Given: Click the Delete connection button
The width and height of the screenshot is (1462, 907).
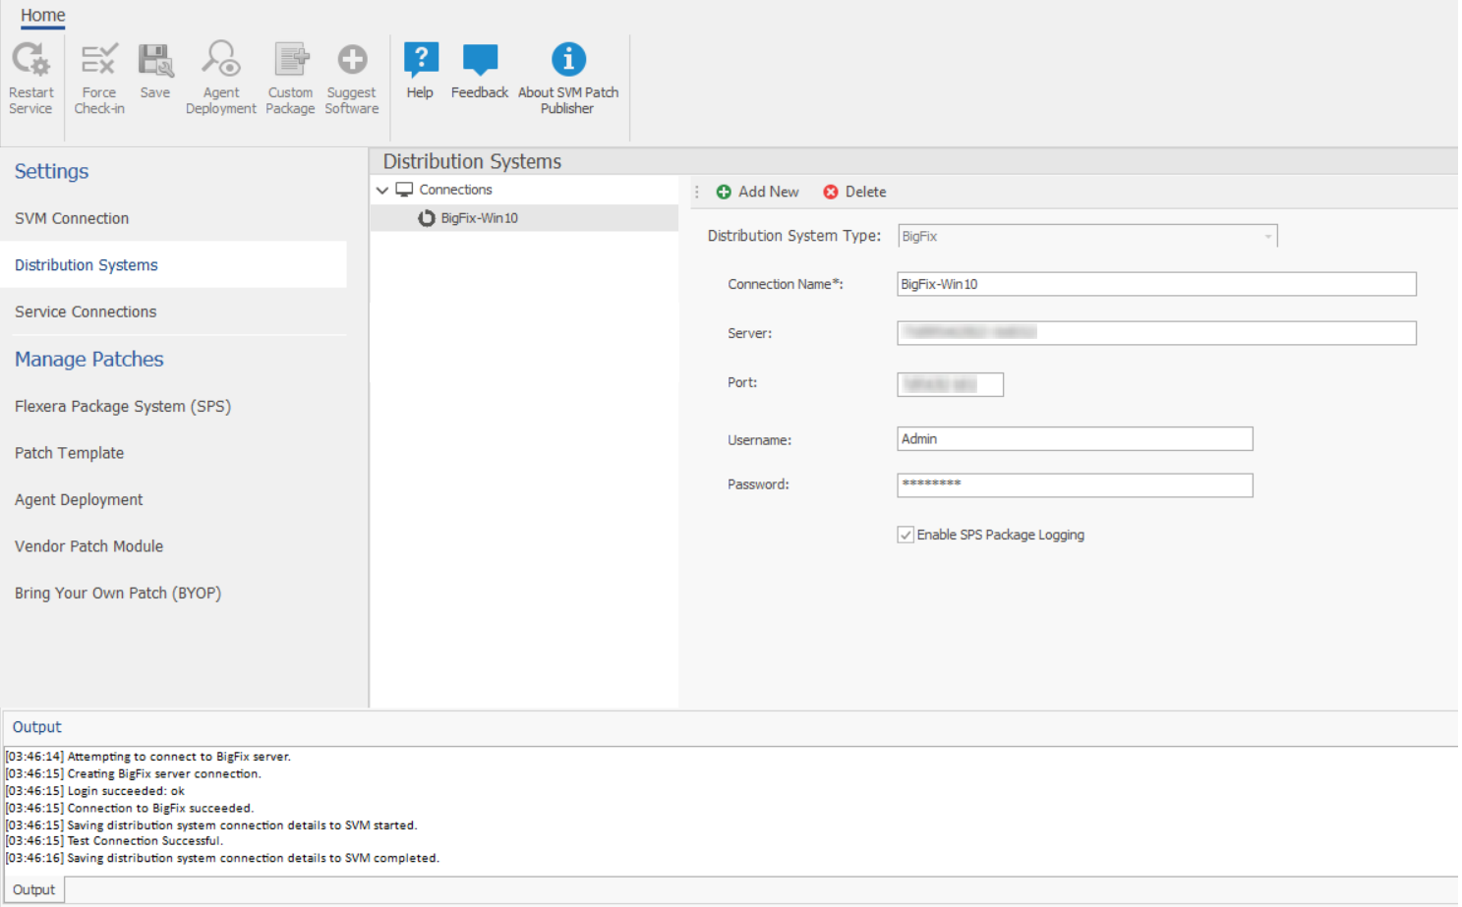Looking at the screenshot, I should [854, 192].
